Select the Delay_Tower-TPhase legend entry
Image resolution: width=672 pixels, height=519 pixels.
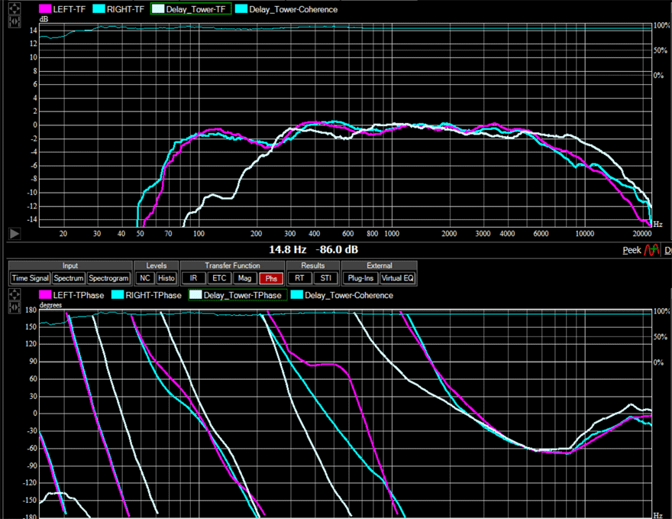(237, 295)
